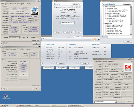Viewport: 134px width, 107px height.
Task: Select 'GT1 - Return To Proxycon' result row
Action: pos(118,10)
